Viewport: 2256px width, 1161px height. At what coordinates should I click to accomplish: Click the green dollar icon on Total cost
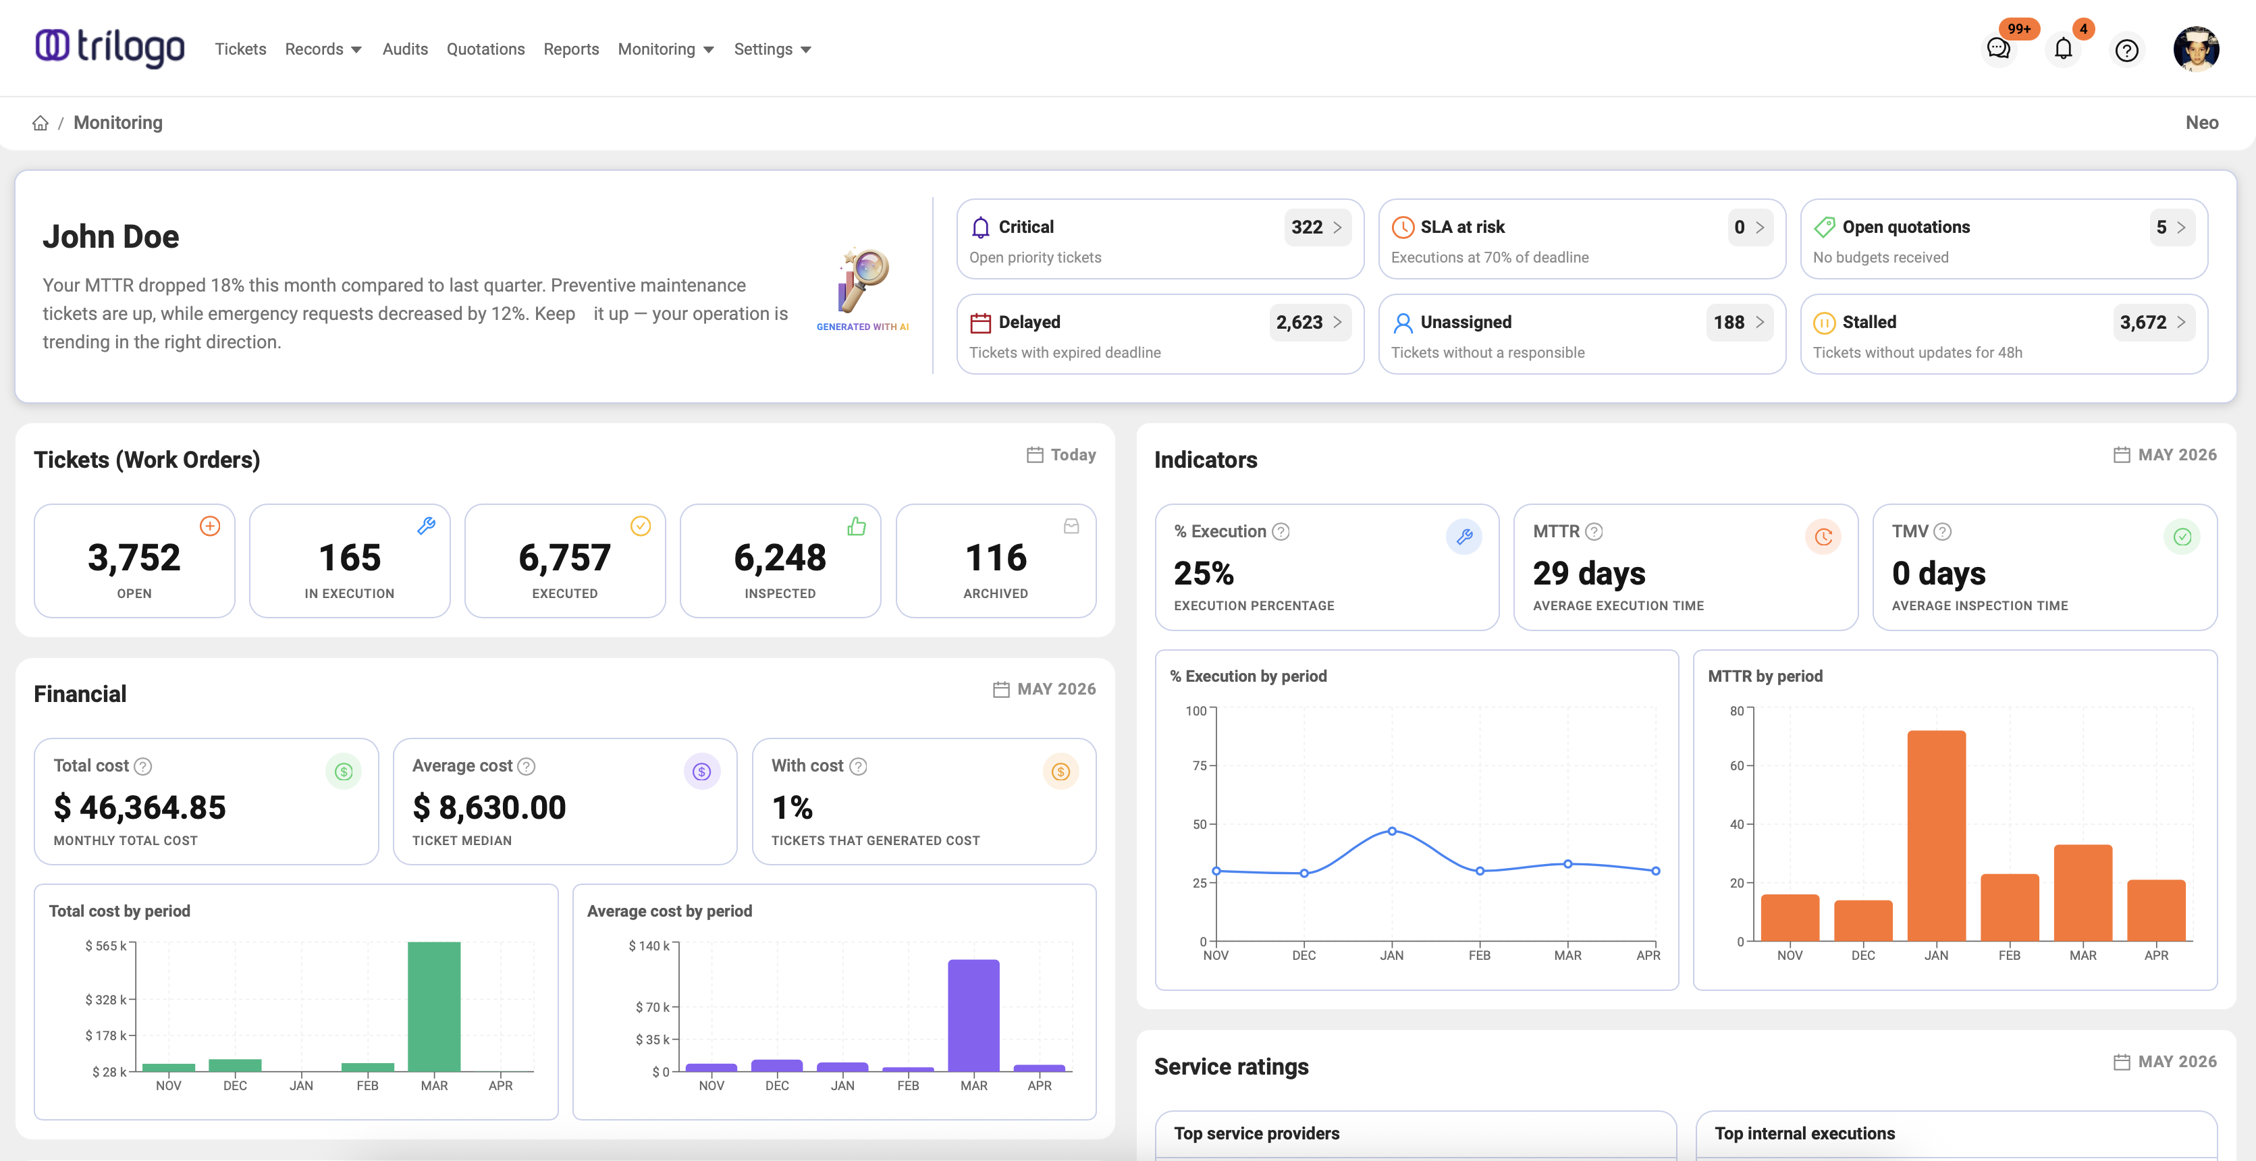[x=344, y=772]
